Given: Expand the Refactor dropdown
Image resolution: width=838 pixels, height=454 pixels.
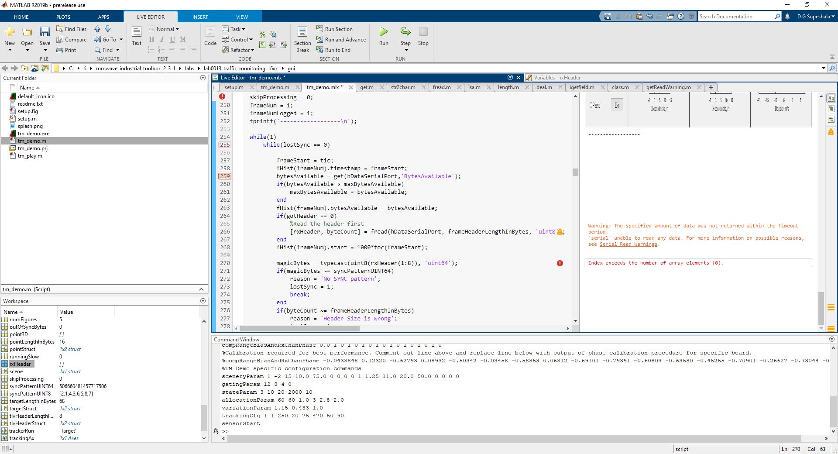Looking at the screenshot, I should pos(238,50).
